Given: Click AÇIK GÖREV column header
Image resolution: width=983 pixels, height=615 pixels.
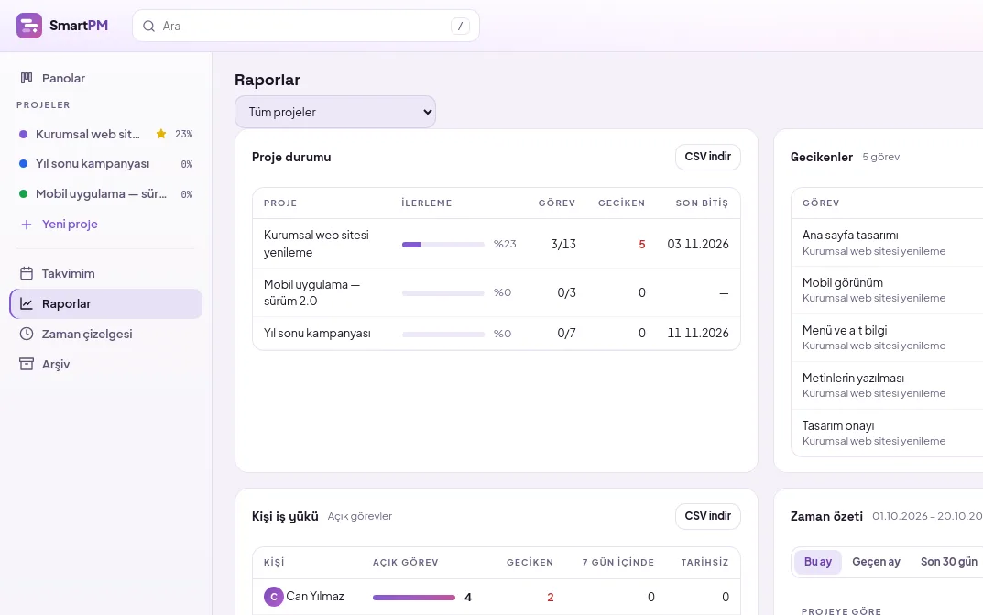Looking at the screenshot, I should click(x=406, y=563).
